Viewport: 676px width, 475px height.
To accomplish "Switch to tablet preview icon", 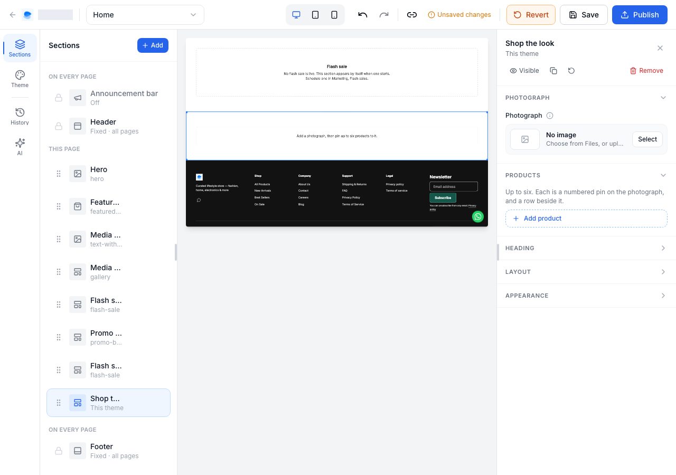I will 315,15.
